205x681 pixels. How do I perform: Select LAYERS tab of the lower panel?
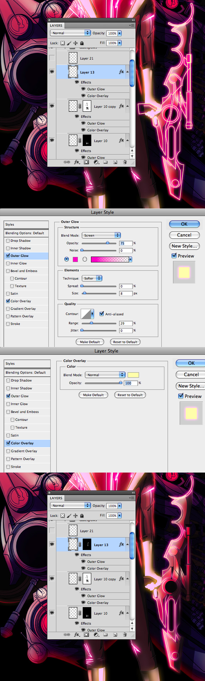pos(56,498)
